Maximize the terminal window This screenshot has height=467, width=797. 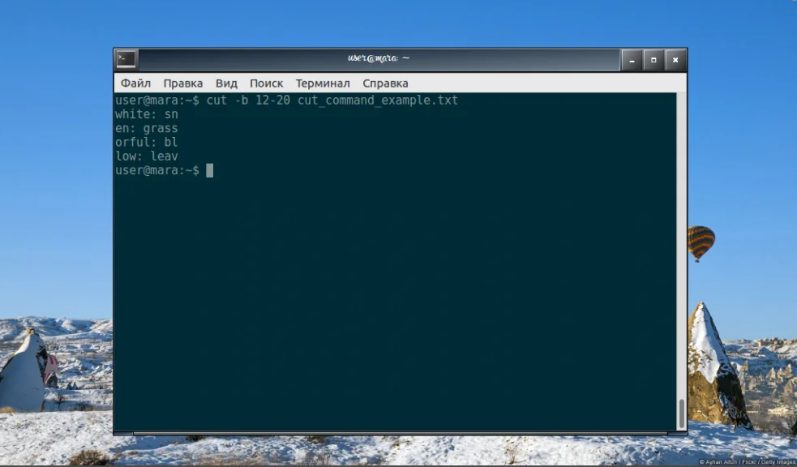[x=653, y=60]
